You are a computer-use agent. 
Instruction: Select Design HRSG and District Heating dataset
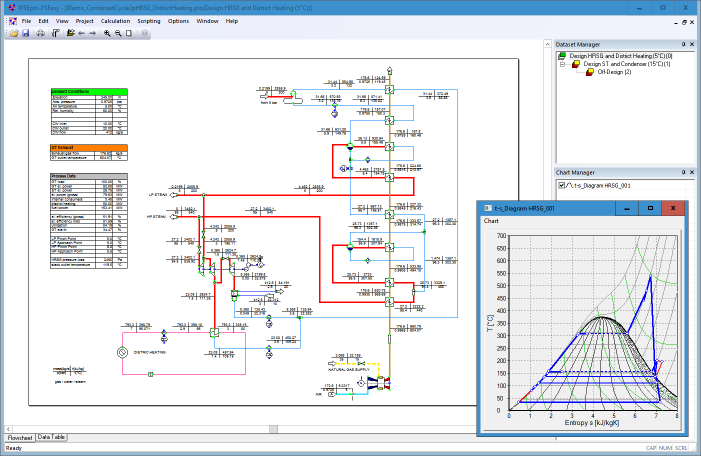(x=620, y=56)
